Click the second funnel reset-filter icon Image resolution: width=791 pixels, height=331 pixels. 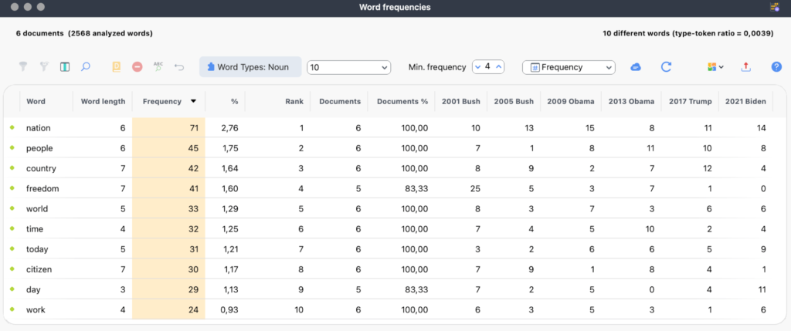coord(44,66)
